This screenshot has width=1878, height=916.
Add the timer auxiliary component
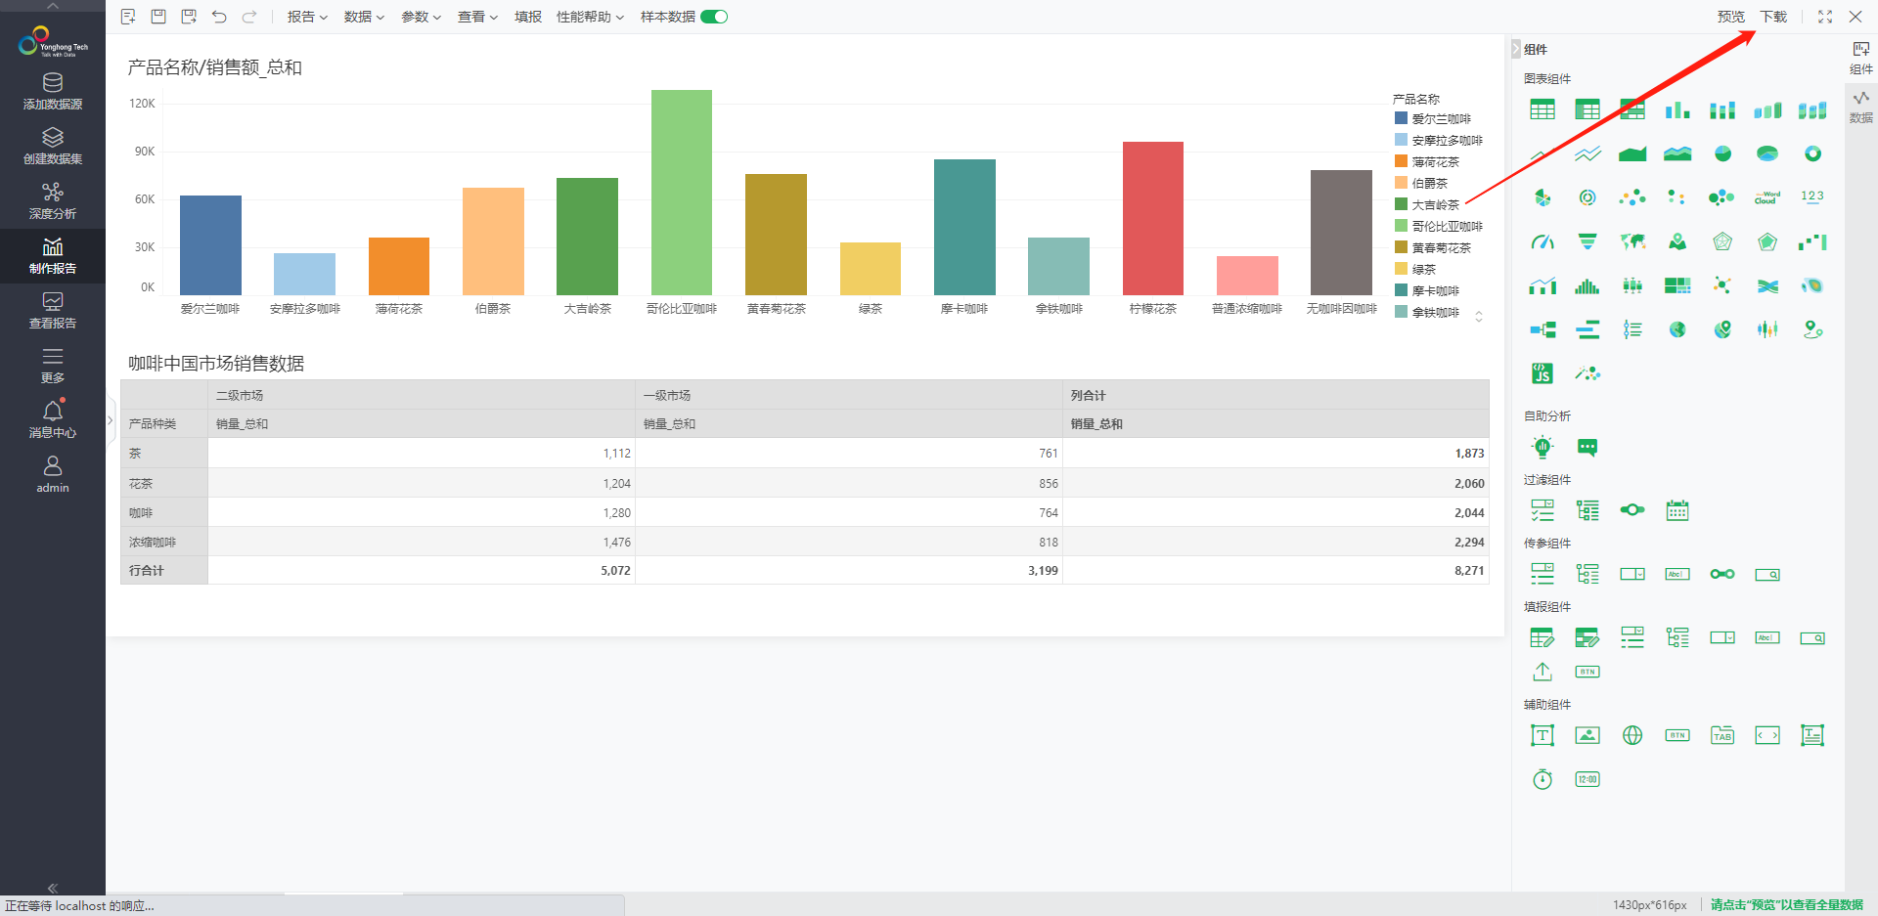click(x=1543, y=779)
